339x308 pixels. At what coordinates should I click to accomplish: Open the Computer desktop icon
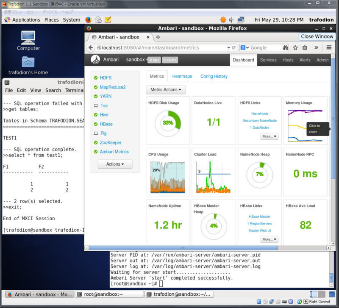click(x=28, y=41)
